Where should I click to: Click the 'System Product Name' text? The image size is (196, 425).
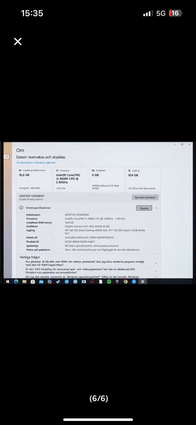pos(31,199)
